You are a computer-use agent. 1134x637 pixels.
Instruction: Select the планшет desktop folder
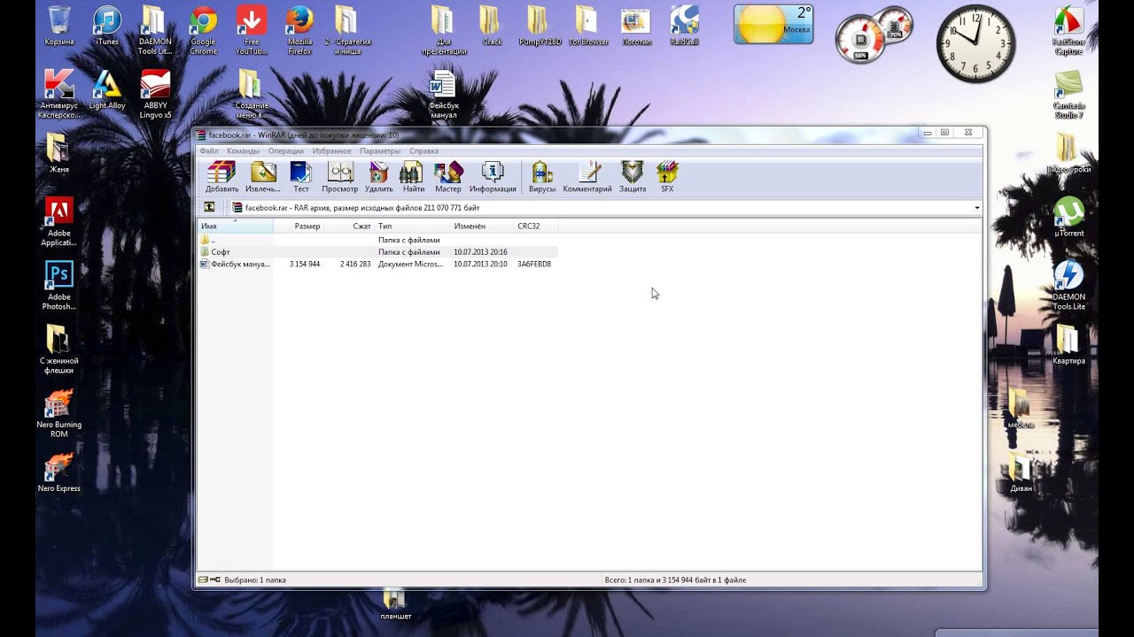coord(395,606)
